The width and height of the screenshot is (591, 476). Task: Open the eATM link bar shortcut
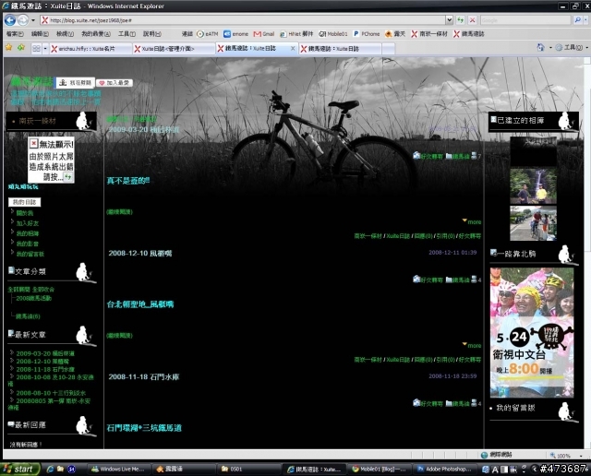(x=208, y=34)
